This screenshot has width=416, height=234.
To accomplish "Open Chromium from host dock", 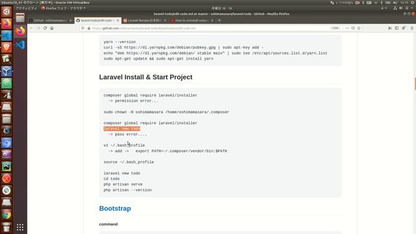I will (x=6, y=143).
